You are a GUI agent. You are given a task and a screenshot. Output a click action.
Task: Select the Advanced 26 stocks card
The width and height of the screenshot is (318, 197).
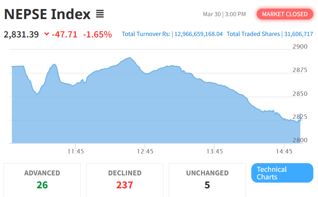pos(42,179)
